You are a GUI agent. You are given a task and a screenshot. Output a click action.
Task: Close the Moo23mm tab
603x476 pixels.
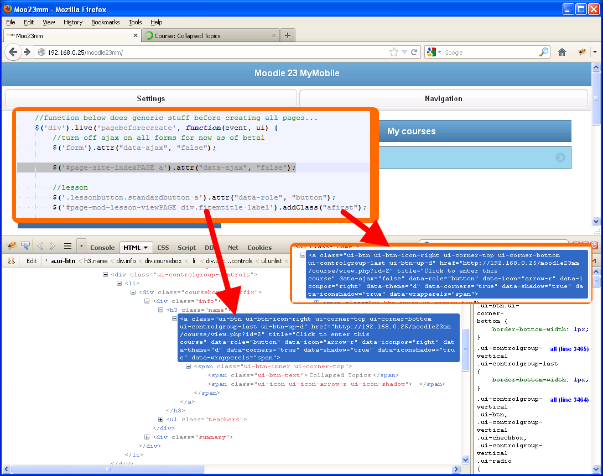pos(136,35)
